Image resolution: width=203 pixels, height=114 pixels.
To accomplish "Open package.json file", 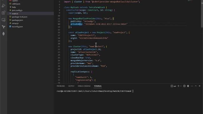I will (17, 20).
